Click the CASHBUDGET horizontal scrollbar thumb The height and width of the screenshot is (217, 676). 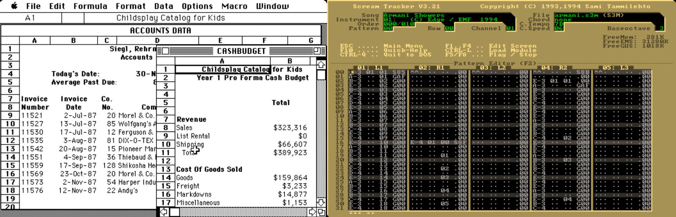click(174, 212)
